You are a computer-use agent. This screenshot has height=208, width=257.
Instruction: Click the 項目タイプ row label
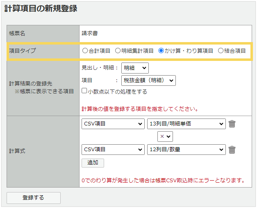22,51
